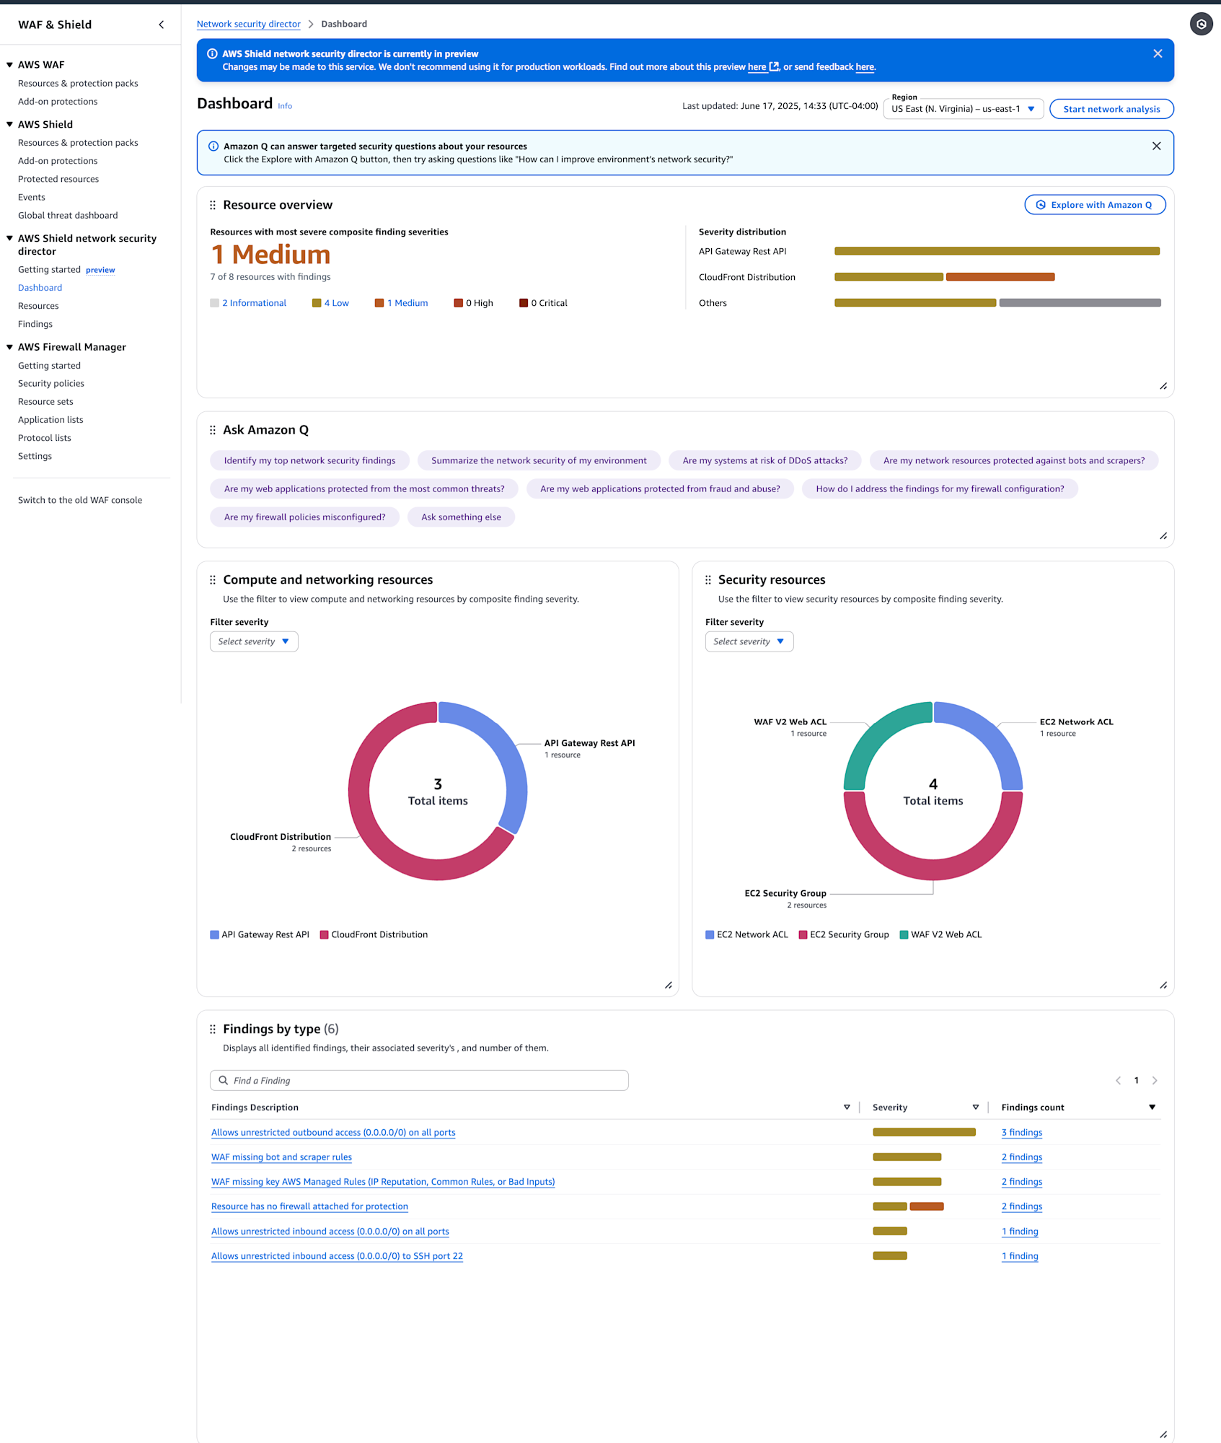Sort by Severity column arrow
Viewport: 1221px width, 1443px height.
point(976,1107)
